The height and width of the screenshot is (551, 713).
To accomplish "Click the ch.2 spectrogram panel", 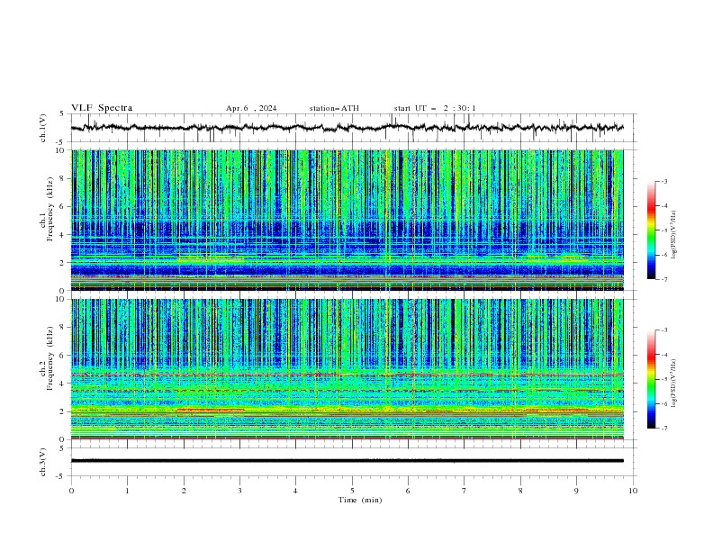I will tap(347, 369).
